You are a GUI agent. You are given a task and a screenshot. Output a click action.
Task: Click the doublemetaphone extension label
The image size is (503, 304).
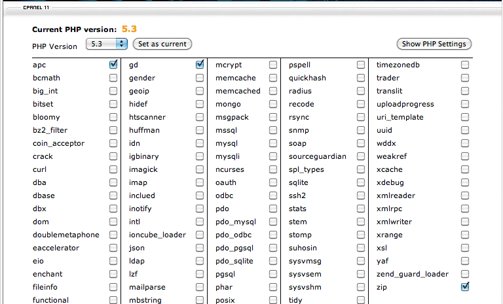tap(66, 235)
